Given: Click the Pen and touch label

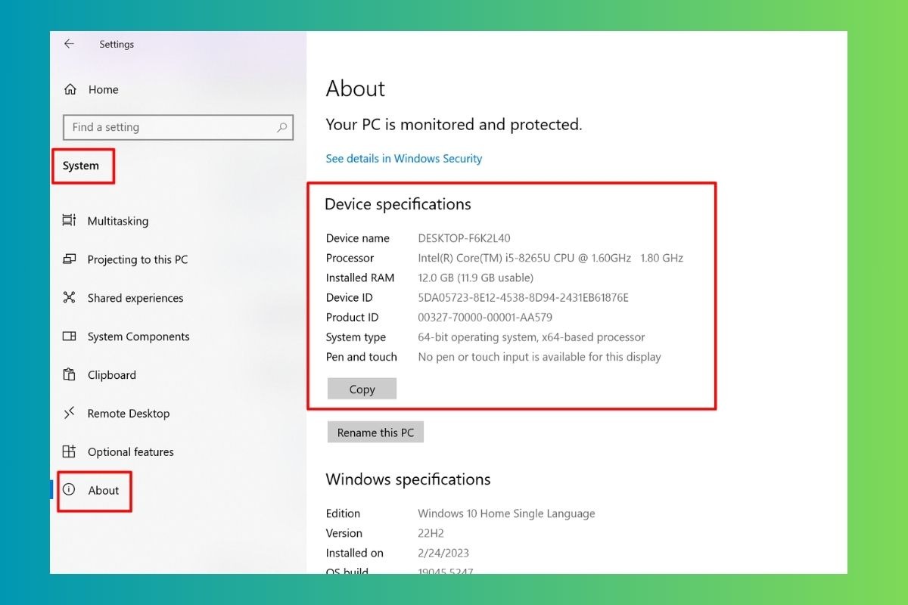Looking at the screenshot, I should pyautogui.click(x=362, y=357).
